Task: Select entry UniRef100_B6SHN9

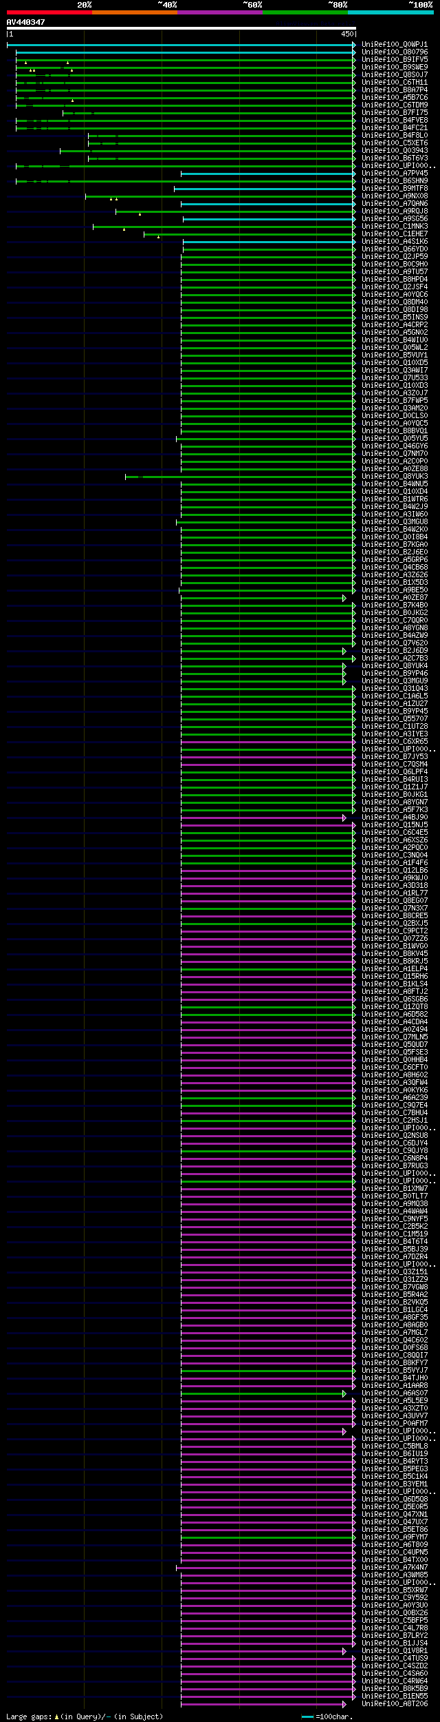Action: point(395,181)
